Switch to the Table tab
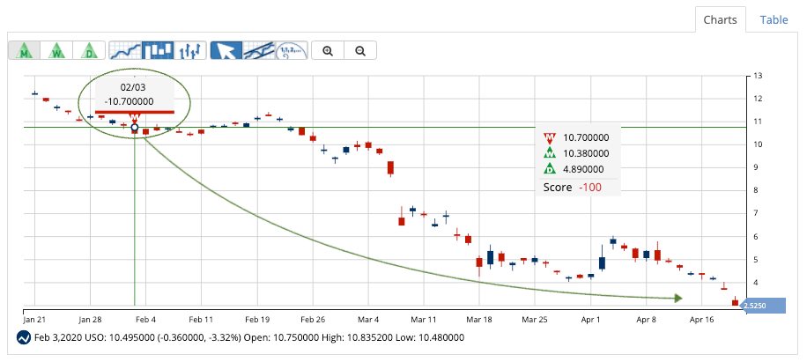 click(x=774, y=20)
